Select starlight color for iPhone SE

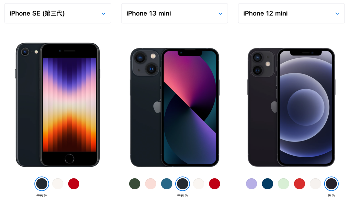point(58,184)
